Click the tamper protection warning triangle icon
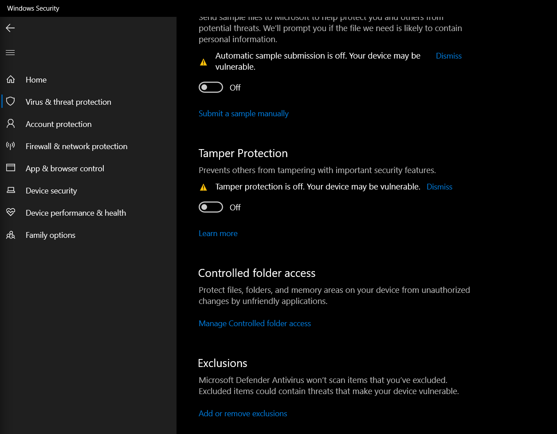Screen dimensions: 557x434 point(204,187)
